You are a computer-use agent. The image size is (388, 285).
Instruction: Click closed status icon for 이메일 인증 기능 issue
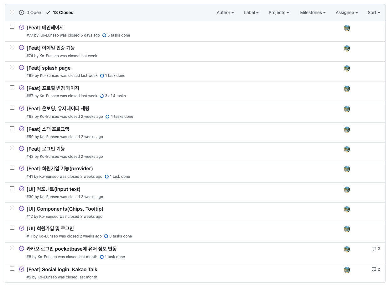point(22,47)
